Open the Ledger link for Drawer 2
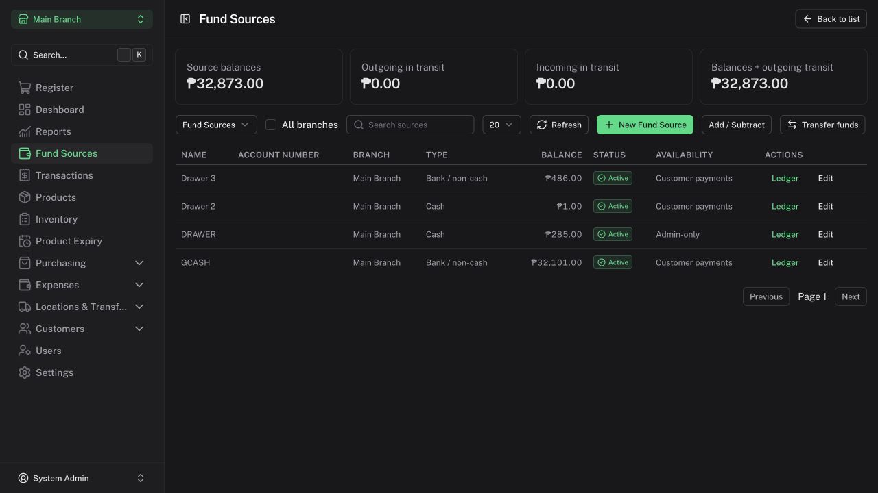The height and width of the screenshot is (493, 878). pos(785,206)
